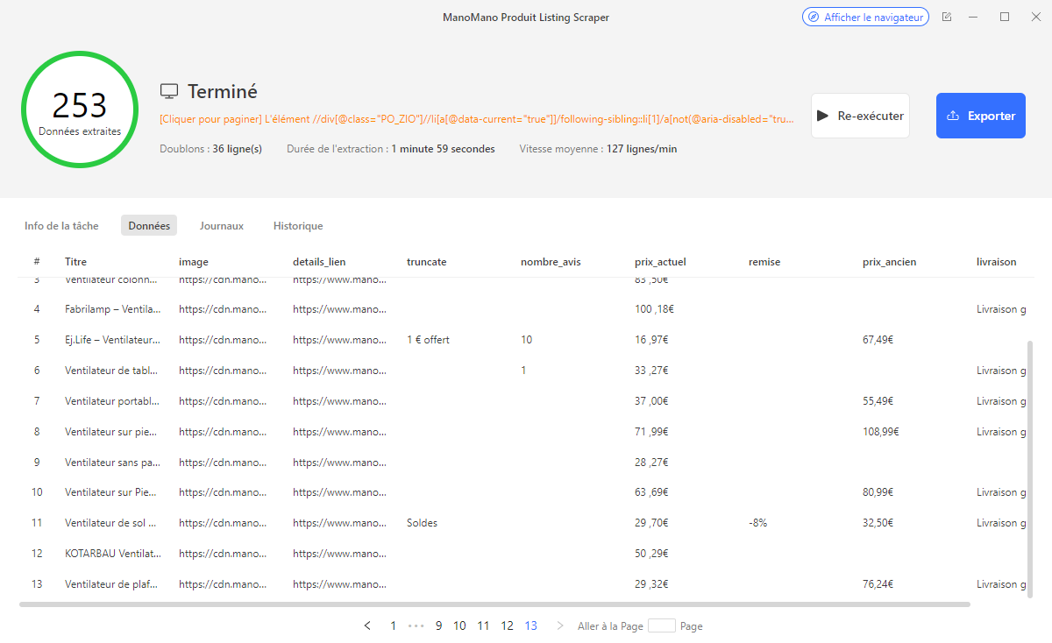Click the 253 Données extraites progress circle

click(x=79, y=110)
